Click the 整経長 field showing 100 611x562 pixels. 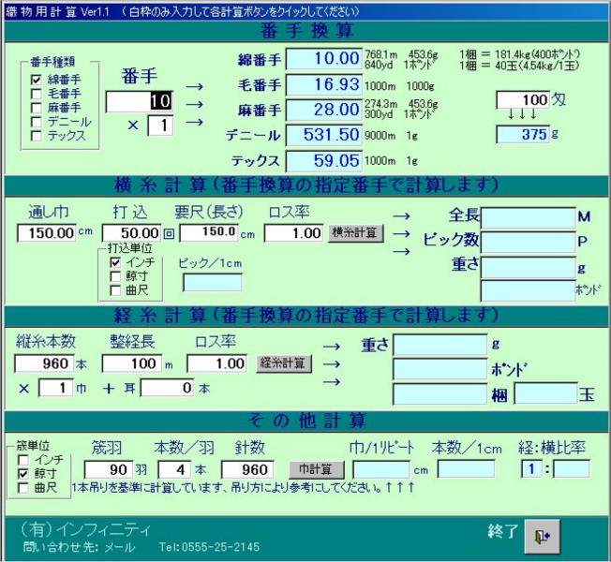[130, 363]
